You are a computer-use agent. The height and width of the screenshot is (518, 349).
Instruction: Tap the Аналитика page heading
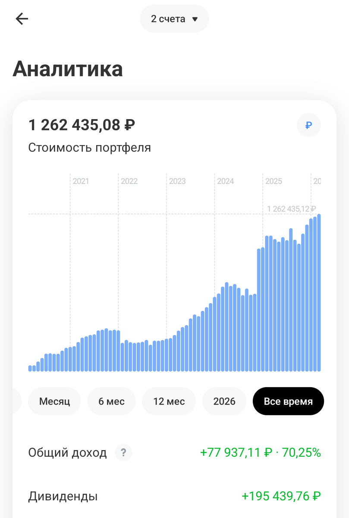coord(69,68)
